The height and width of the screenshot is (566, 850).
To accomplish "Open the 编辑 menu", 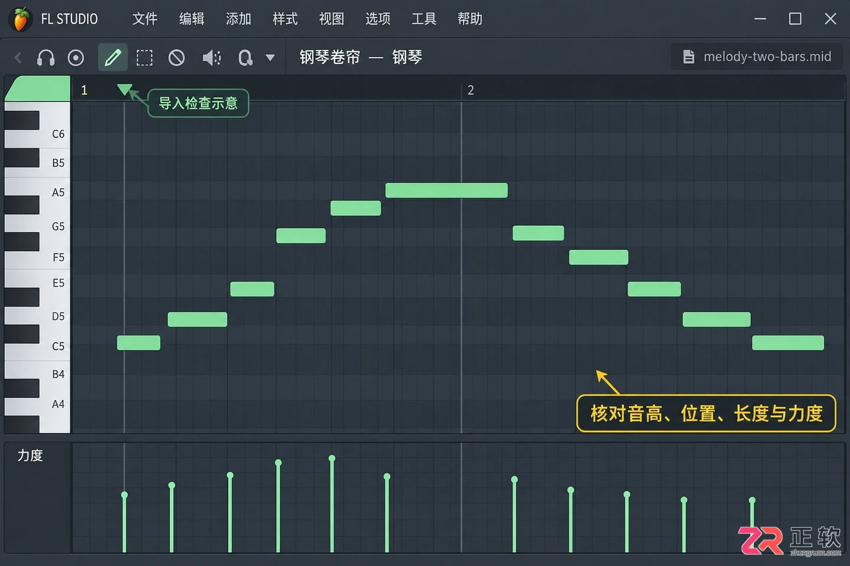I will click(192, 19).
